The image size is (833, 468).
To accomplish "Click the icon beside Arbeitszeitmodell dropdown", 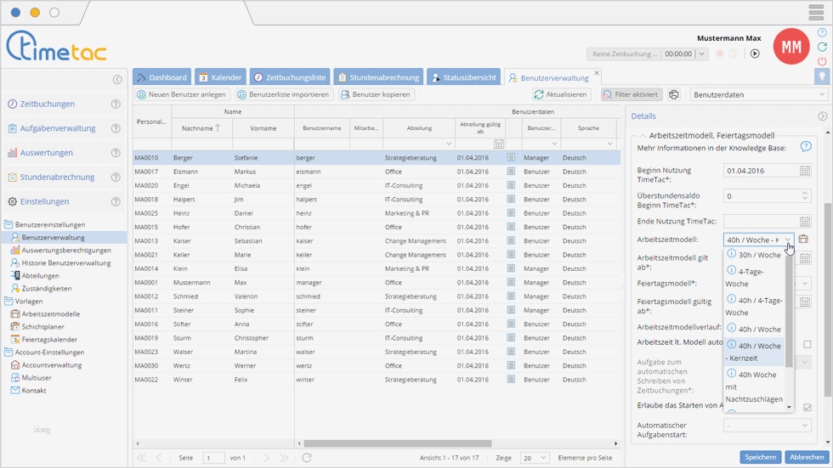I will coord(803,240).
